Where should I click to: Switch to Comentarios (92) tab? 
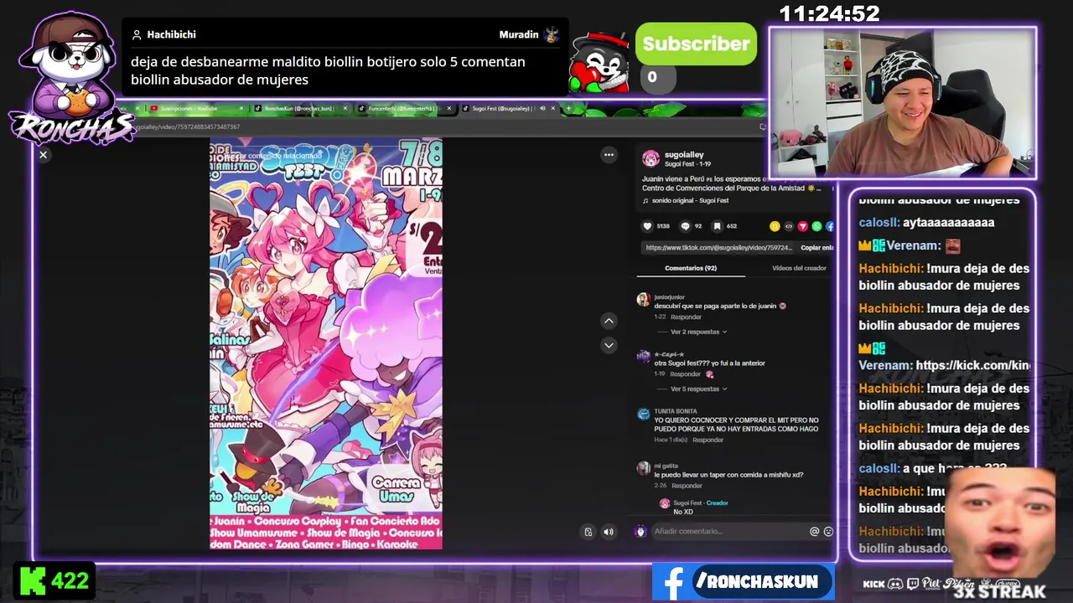tap(691, 268)
